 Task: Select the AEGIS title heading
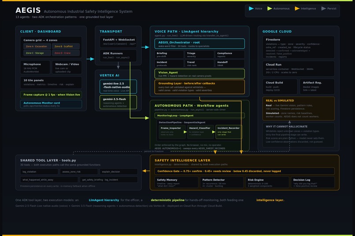28,11
